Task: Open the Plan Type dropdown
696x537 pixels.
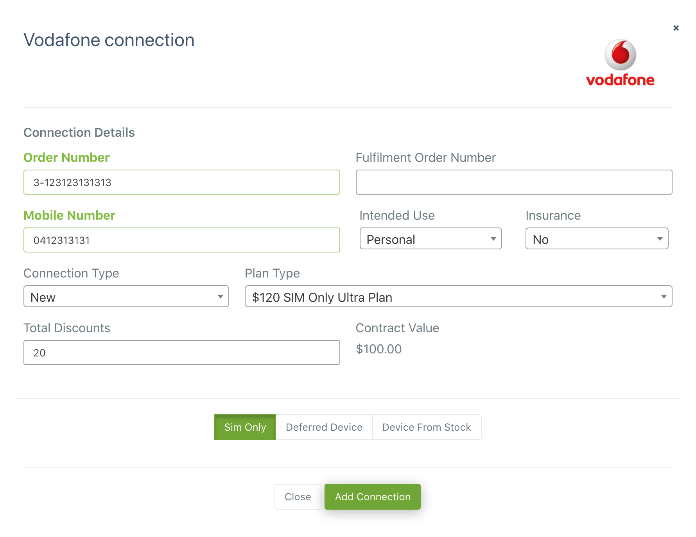Action: click(x=459, y=297)
